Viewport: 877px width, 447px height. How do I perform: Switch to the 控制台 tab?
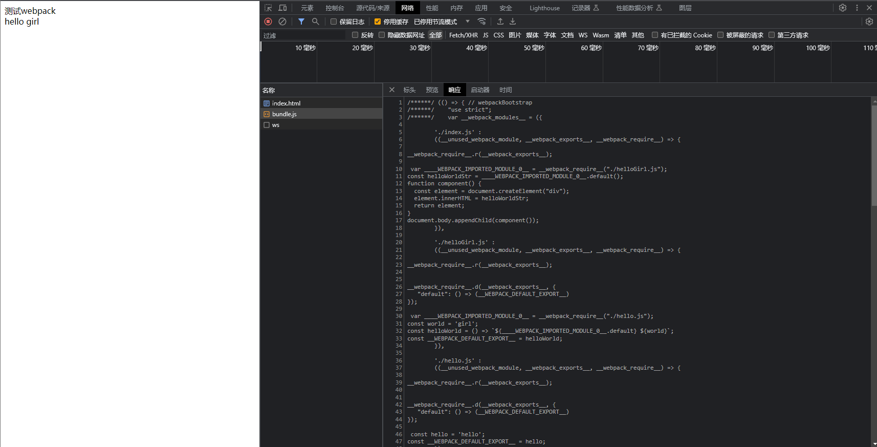tap(335, 8)
